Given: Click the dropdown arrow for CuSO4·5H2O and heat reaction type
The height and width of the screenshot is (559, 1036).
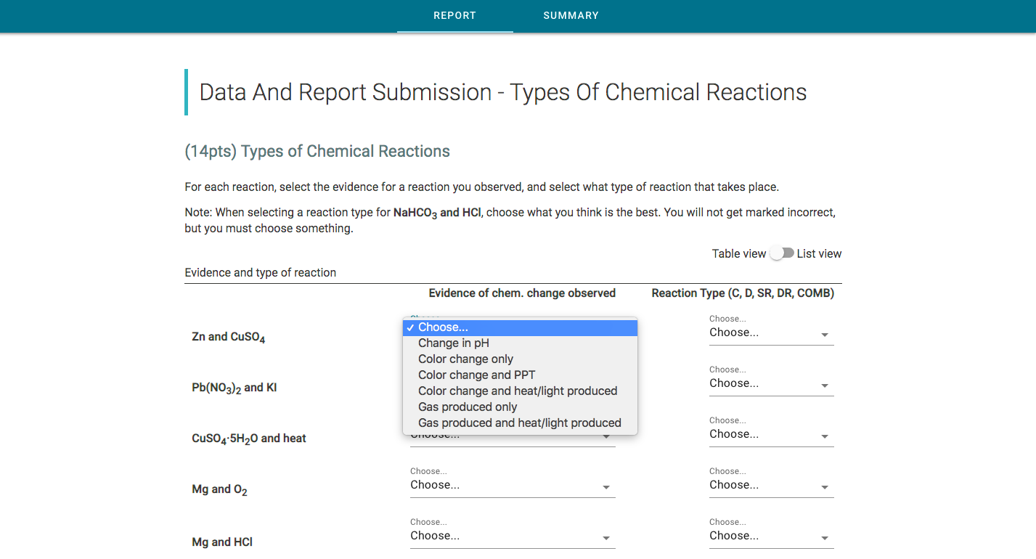Looking at the screenshot, I should pyautogui.click(x=825, y=436).
